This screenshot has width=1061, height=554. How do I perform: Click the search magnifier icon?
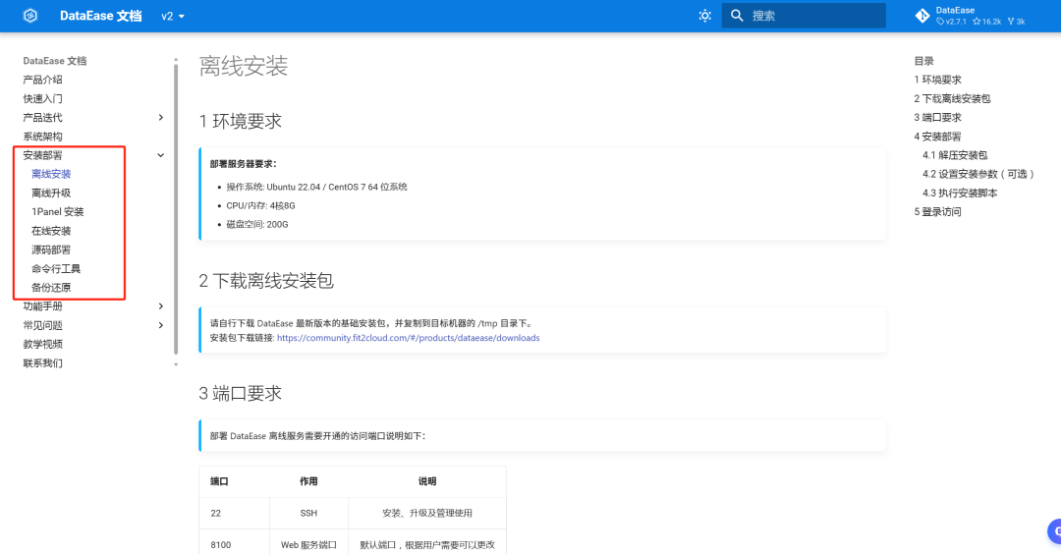coord(737,16)
